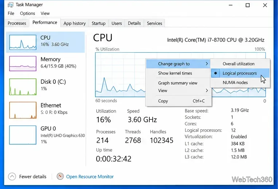
Task: Open the View menu in menu bar
Action: click(45, 13)
